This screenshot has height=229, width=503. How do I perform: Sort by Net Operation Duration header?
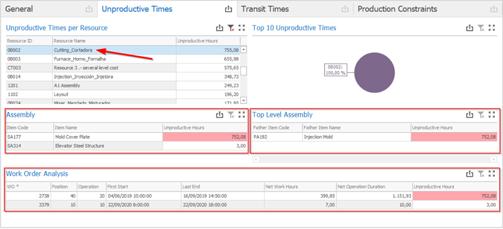pyautogui.click(x=374, y=187)
